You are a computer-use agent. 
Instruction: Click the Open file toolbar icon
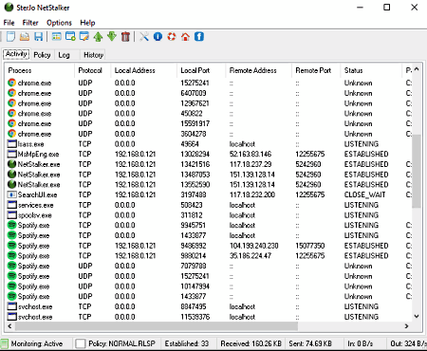(25, 37)
